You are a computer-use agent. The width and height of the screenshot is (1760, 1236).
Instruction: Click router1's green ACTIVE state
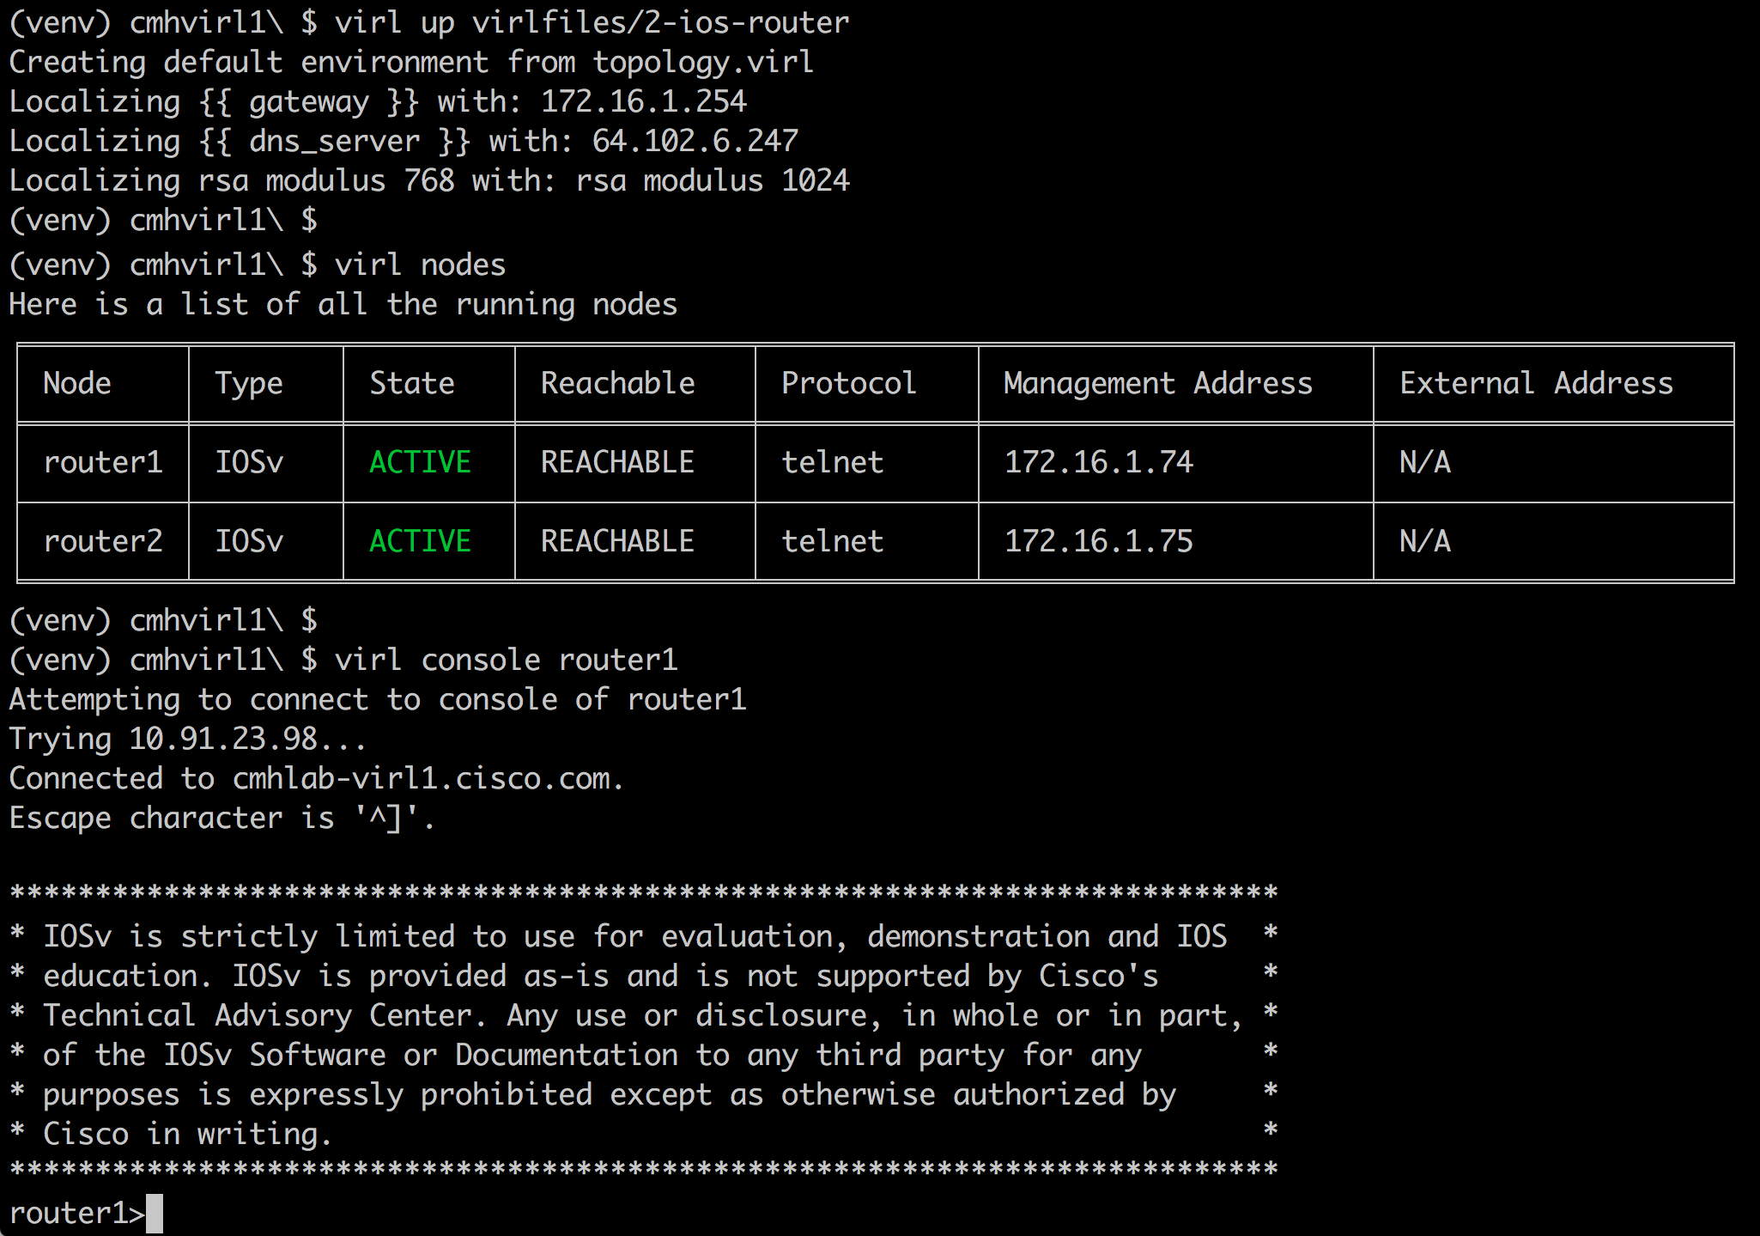click(x=420, y=462)
